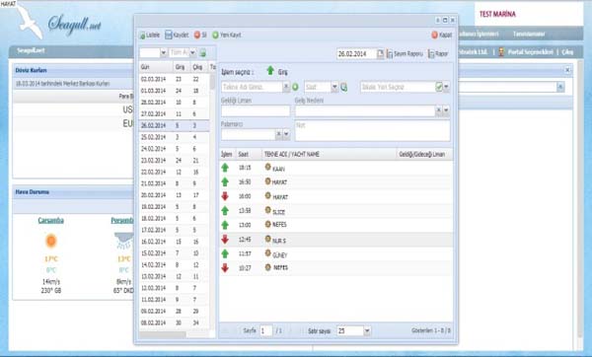The height and width of the screenshot is (357, 592).
Task: Click the day list vertical scrollbar
Action: [x=212, y=83]
